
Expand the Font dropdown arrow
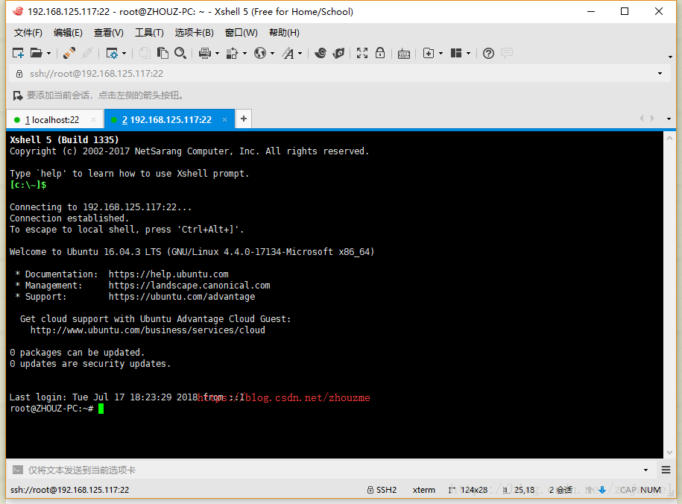300,54
